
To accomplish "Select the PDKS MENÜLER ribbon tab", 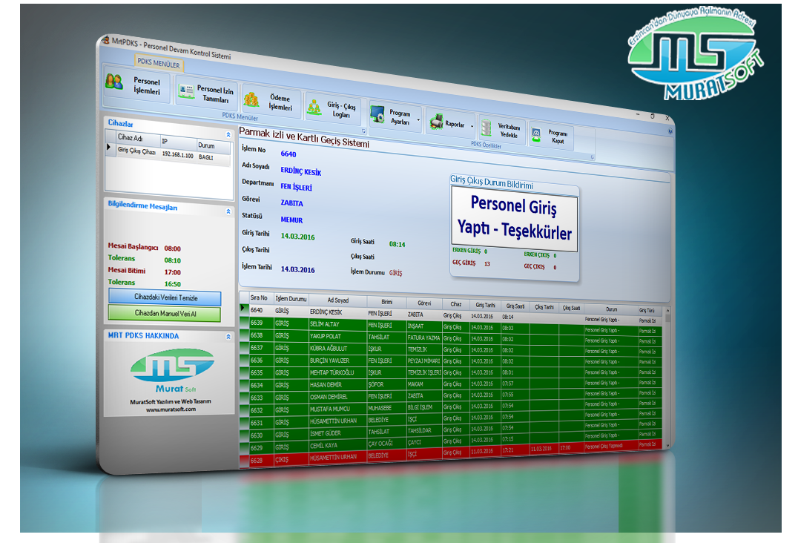I will (159, 63).
